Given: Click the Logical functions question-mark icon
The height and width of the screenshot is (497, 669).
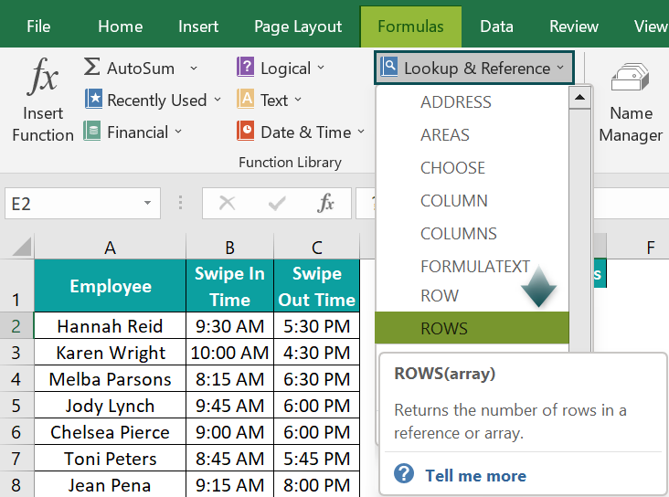Looking at the screenshot, I should 245,67.
